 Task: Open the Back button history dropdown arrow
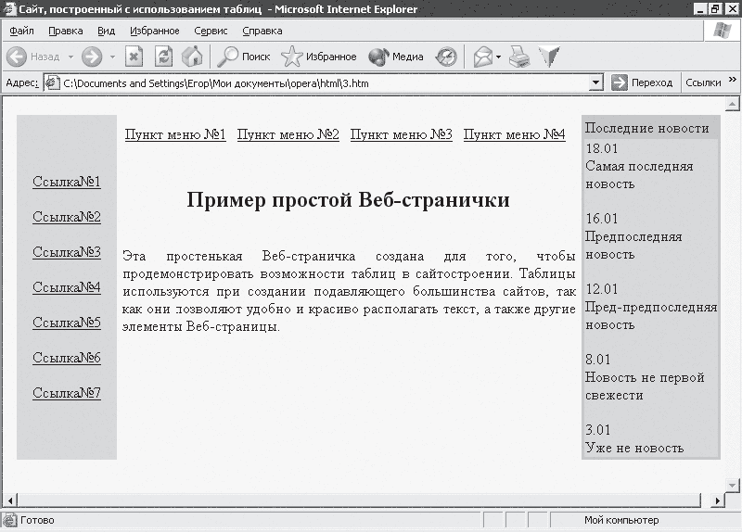[x=70, y=57]
